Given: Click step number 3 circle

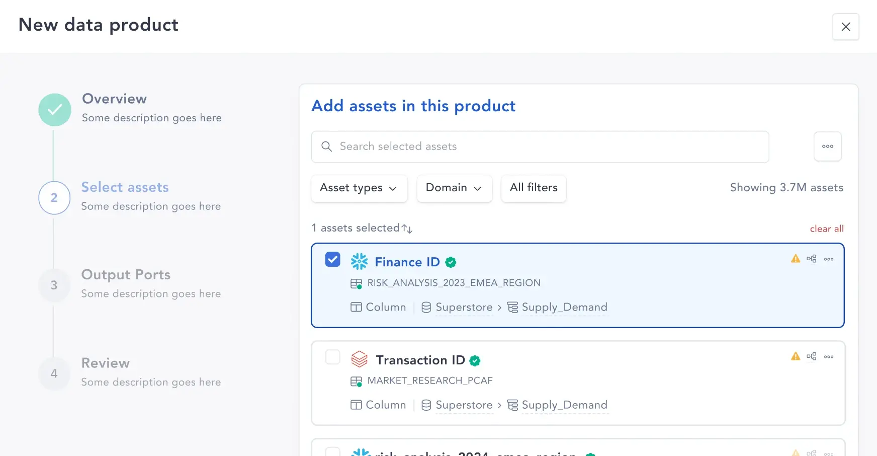Looking at the screenshot, I should point(54,285).
